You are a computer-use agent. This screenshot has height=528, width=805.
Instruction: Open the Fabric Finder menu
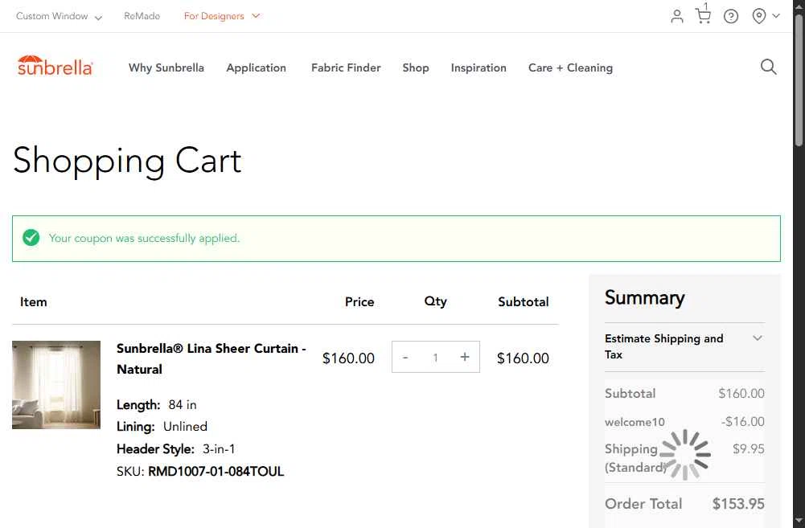[x=346, y=68]
